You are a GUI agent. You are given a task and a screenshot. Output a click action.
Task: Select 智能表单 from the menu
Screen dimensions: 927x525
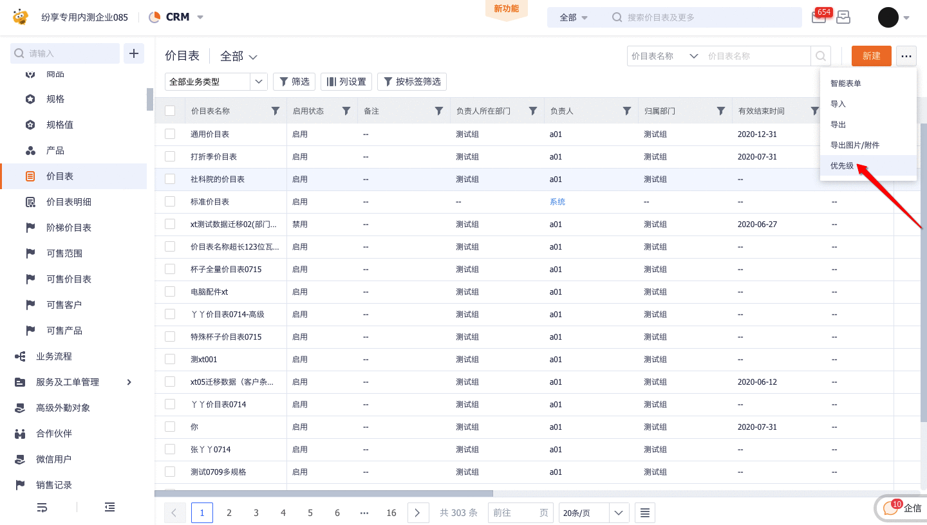click(868, 83)
